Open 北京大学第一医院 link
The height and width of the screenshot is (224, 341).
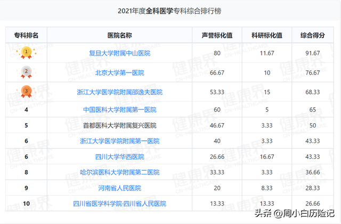pyautogui.click(x=119, y=73)
